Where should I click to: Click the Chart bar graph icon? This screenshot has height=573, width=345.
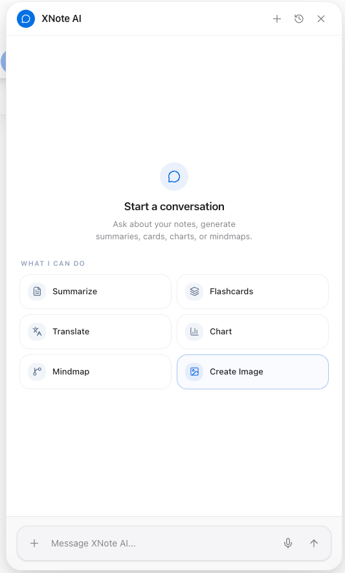[x=194, y=332]
